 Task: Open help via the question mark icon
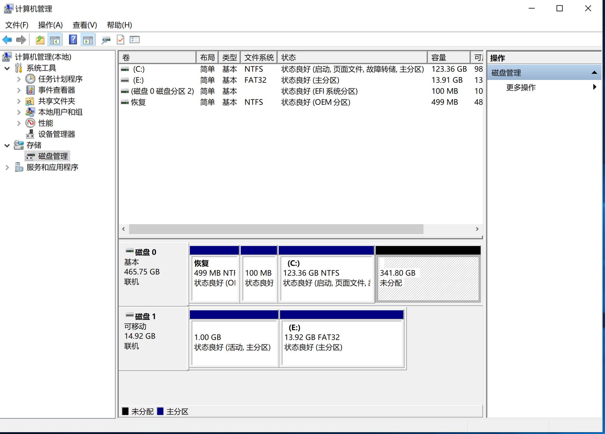[73, 39]
